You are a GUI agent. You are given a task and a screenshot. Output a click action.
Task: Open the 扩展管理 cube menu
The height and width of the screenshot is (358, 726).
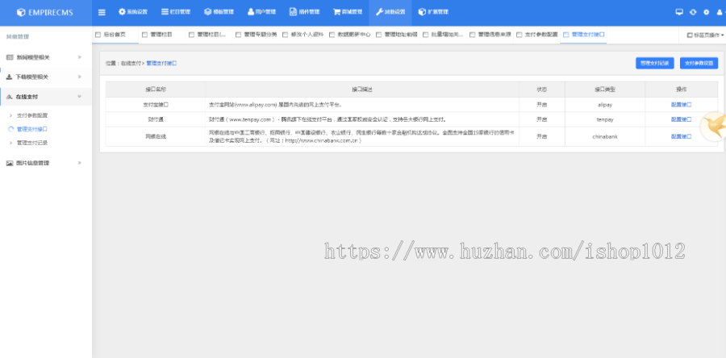(x=433, y=12)
